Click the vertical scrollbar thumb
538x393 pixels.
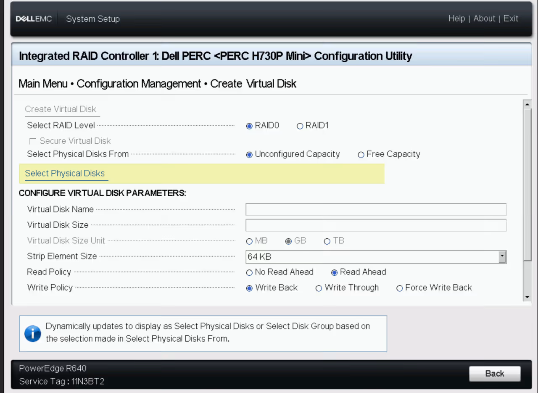pyautogui.click(x=527, y=185)
